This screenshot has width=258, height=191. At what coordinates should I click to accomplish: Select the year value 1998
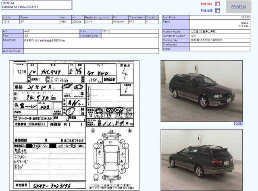[x=65, y=22]
